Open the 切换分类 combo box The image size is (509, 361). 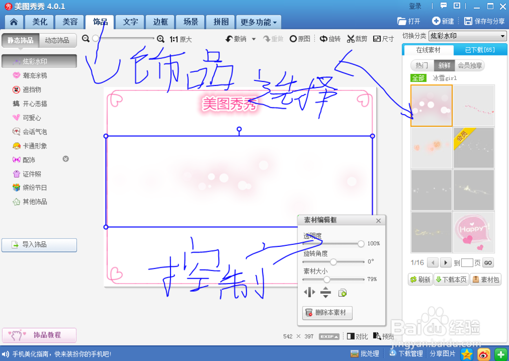pos(467,36)
